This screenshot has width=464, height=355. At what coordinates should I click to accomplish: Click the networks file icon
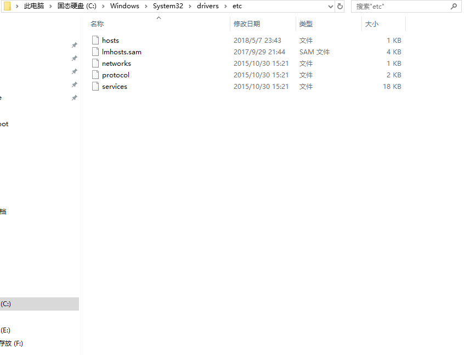(95, 63)
